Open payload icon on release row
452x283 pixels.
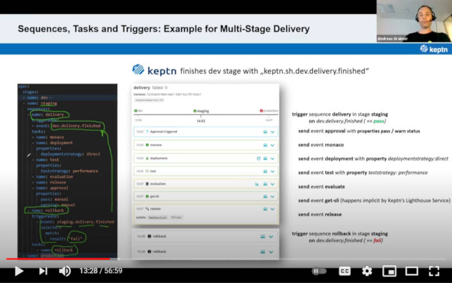pos(265,209)
